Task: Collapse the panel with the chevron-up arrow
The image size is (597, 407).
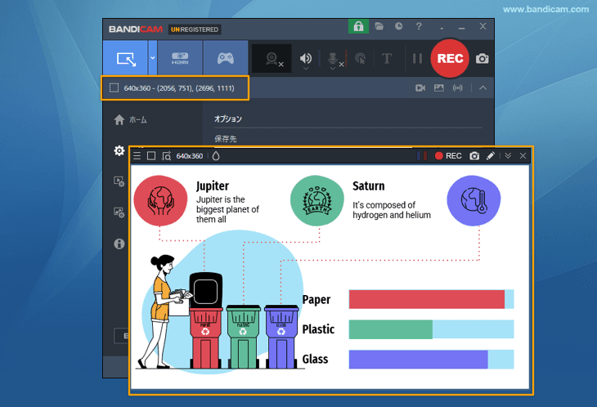Action: point(483,87)
